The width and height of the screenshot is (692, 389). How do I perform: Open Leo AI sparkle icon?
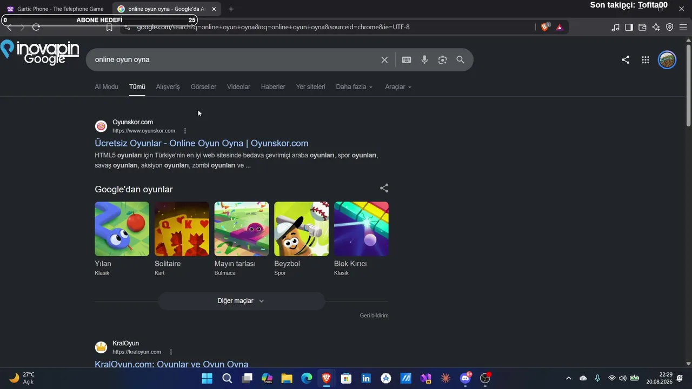656,27
